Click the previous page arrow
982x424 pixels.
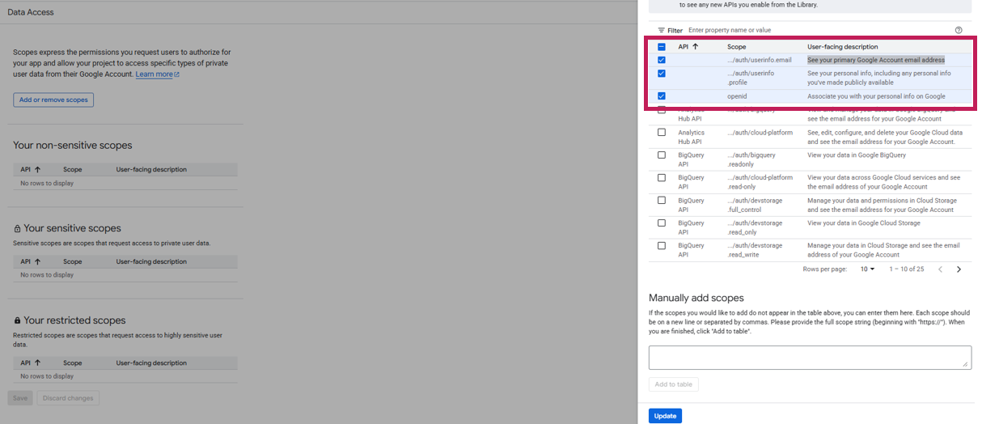point(940,269)
